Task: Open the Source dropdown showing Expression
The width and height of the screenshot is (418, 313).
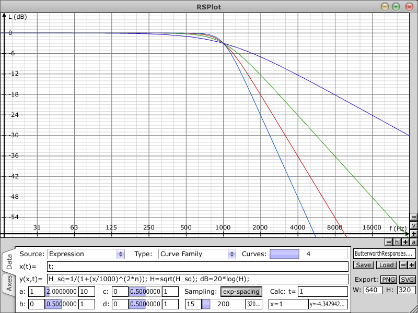Action: point(86,254)
